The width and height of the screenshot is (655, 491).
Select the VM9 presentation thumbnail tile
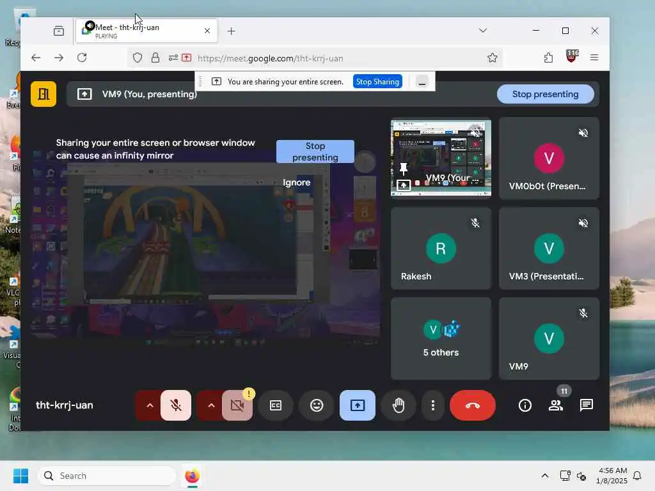click(441, 159)
